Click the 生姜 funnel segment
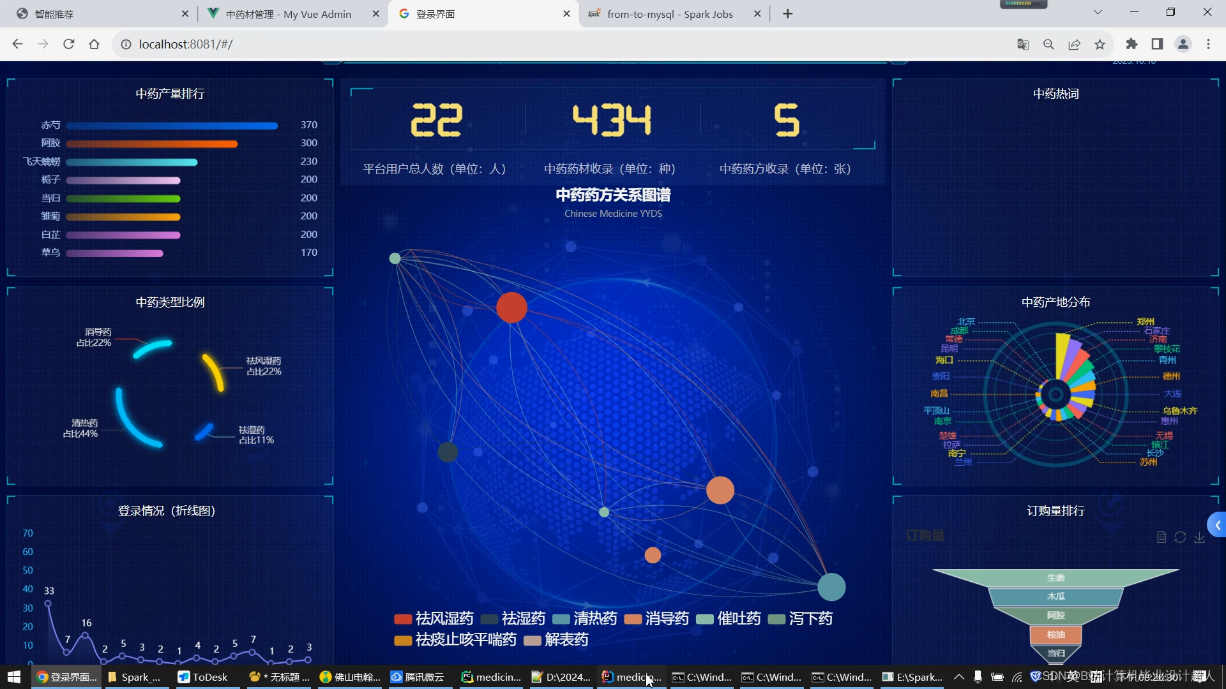Screen dimensions: 1226x689 [x=1056, y=577]
